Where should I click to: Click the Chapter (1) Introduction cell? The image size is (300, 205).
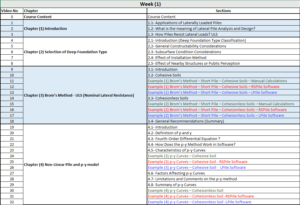click(45, 28)
